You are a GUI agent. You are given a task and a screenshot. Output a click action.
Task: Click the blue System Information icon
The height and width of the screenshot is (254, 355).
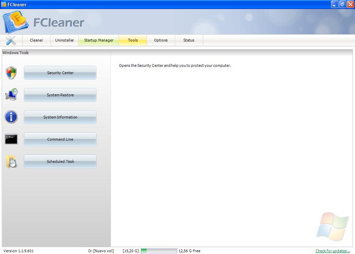point(11,117)
